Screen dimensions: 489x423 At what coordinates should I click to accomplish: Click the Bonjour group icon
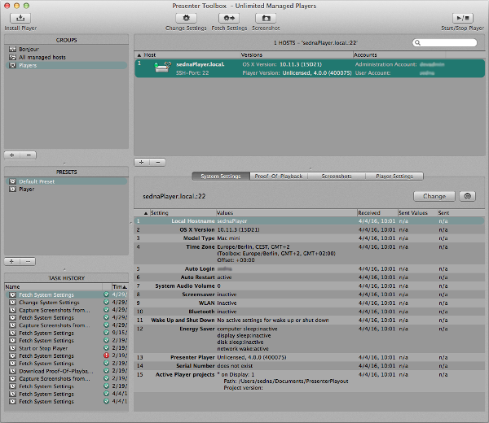click(x=12, y=49)
